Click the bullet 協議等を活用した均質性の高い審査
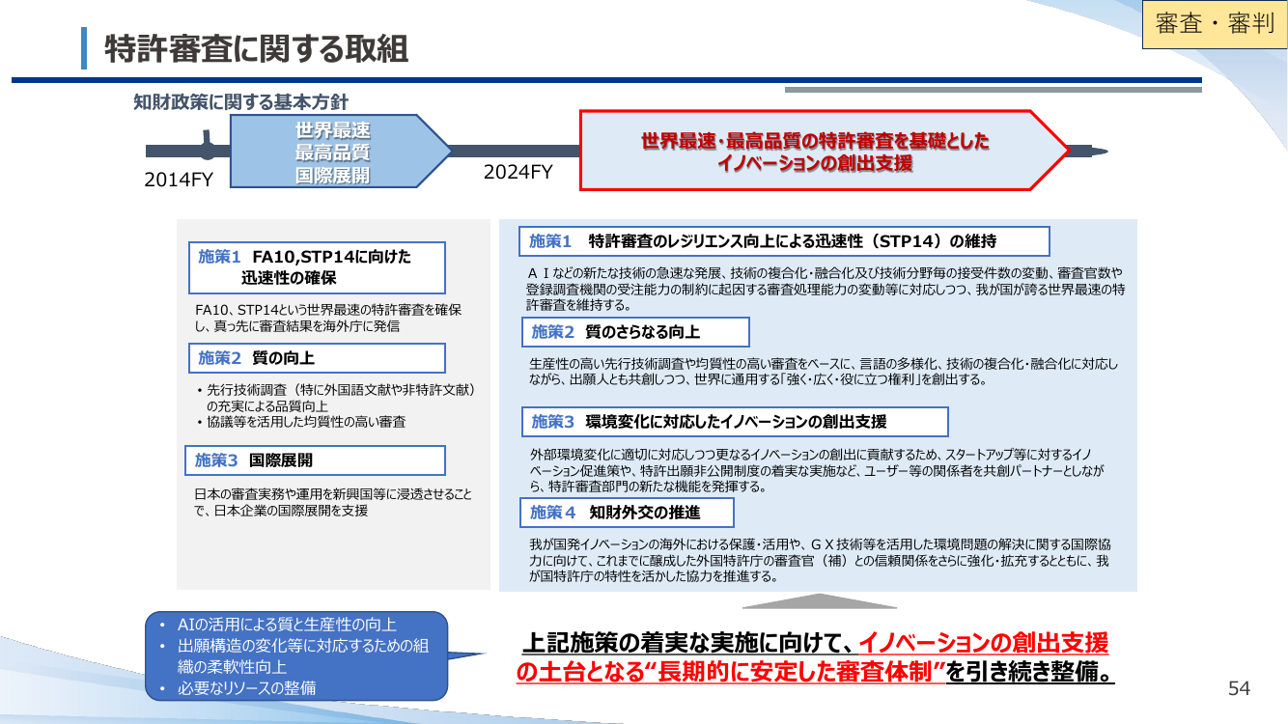Viewport: 1288px width, 724px height. coord(300,422)
